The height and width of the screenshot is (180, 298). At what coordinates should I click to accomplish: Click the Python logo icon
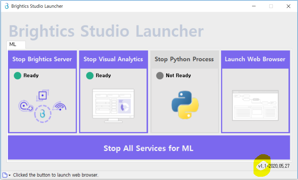[x=185, y=105]
